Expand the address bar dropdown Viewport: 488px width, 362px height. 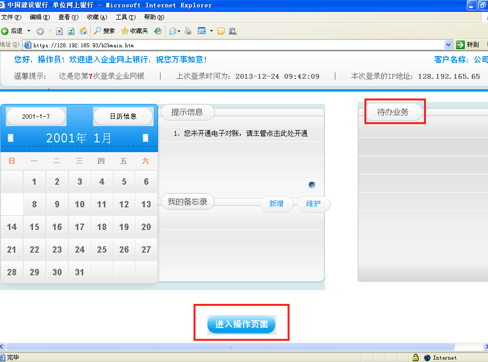[x=448, y=45]
